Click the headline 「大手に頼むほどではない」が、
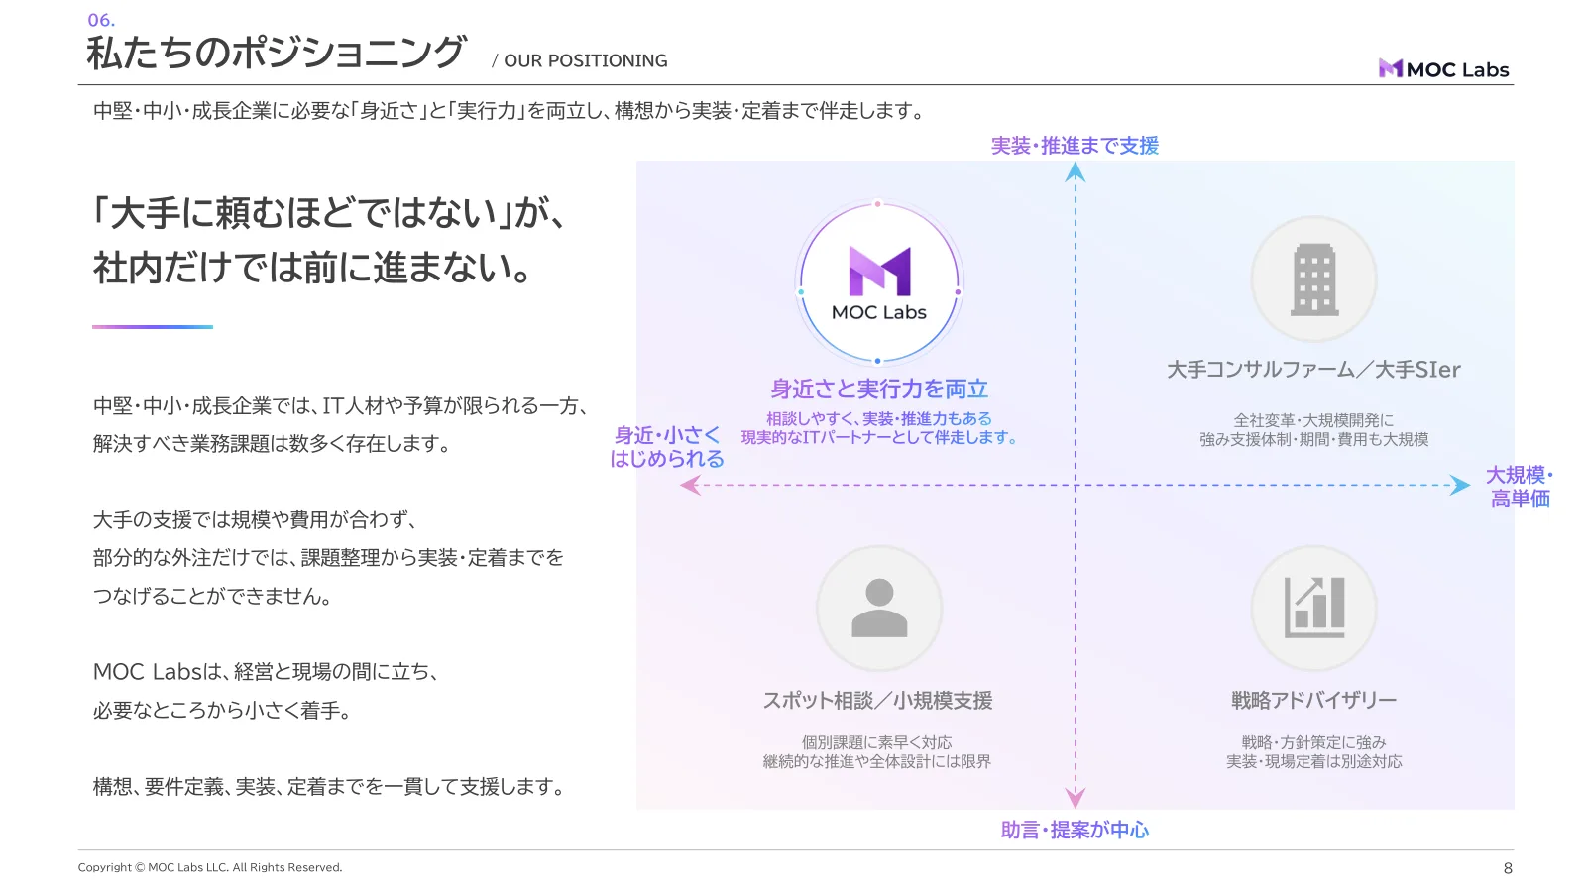The width and height of the screenshot is (1586, 892). click(x=328, y=213)
